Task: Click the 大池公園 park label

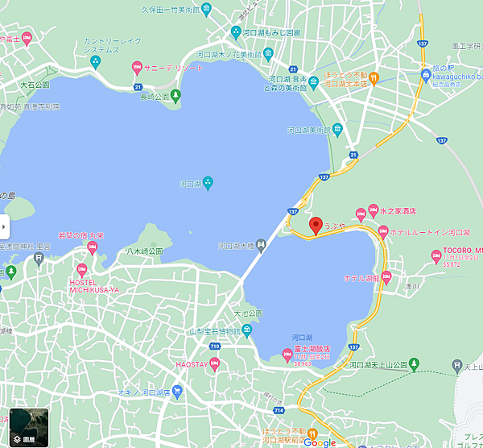Action: tap(248, 313)
